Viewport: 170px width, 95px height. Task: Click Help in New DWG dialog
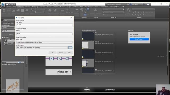point(69,53)
